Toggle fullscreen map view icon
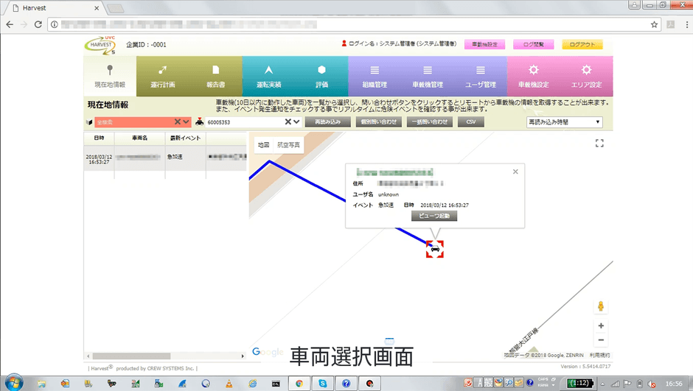The height and width of the screenshot is (391, 693). [599, 144]
